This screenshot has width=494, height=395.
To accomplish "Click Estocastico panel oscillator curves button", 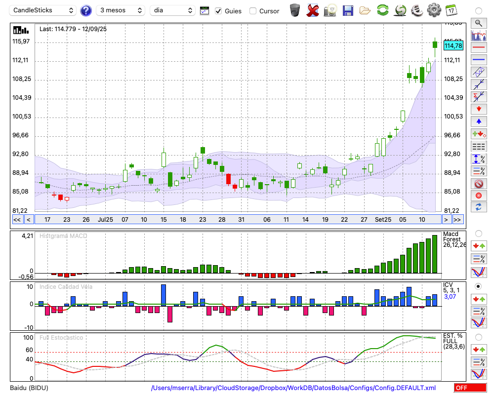I will [479, 374].
